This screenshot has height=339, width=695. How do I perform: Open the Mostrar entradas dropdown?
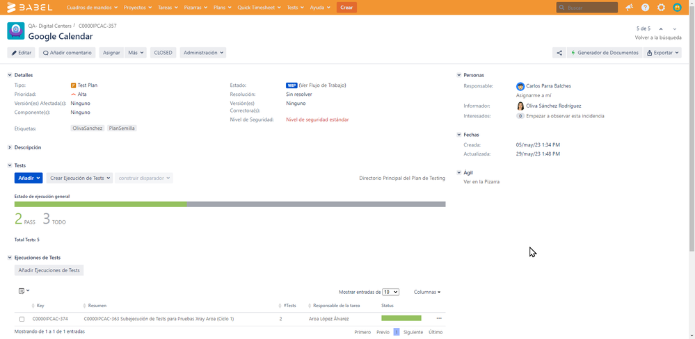pos(390,292)
